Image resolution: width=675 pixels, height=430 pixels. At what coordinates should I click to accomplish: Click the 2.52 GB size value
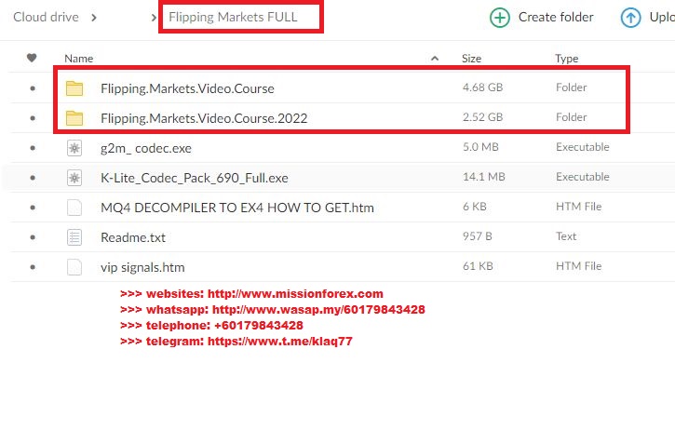pyautogui.click(x=482, y=117)
